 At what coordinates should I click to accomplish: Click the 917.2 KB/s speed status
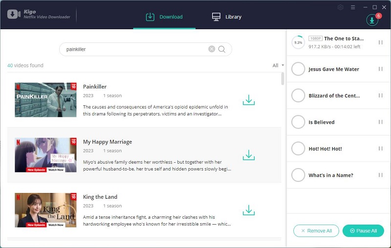pos(334,47)
